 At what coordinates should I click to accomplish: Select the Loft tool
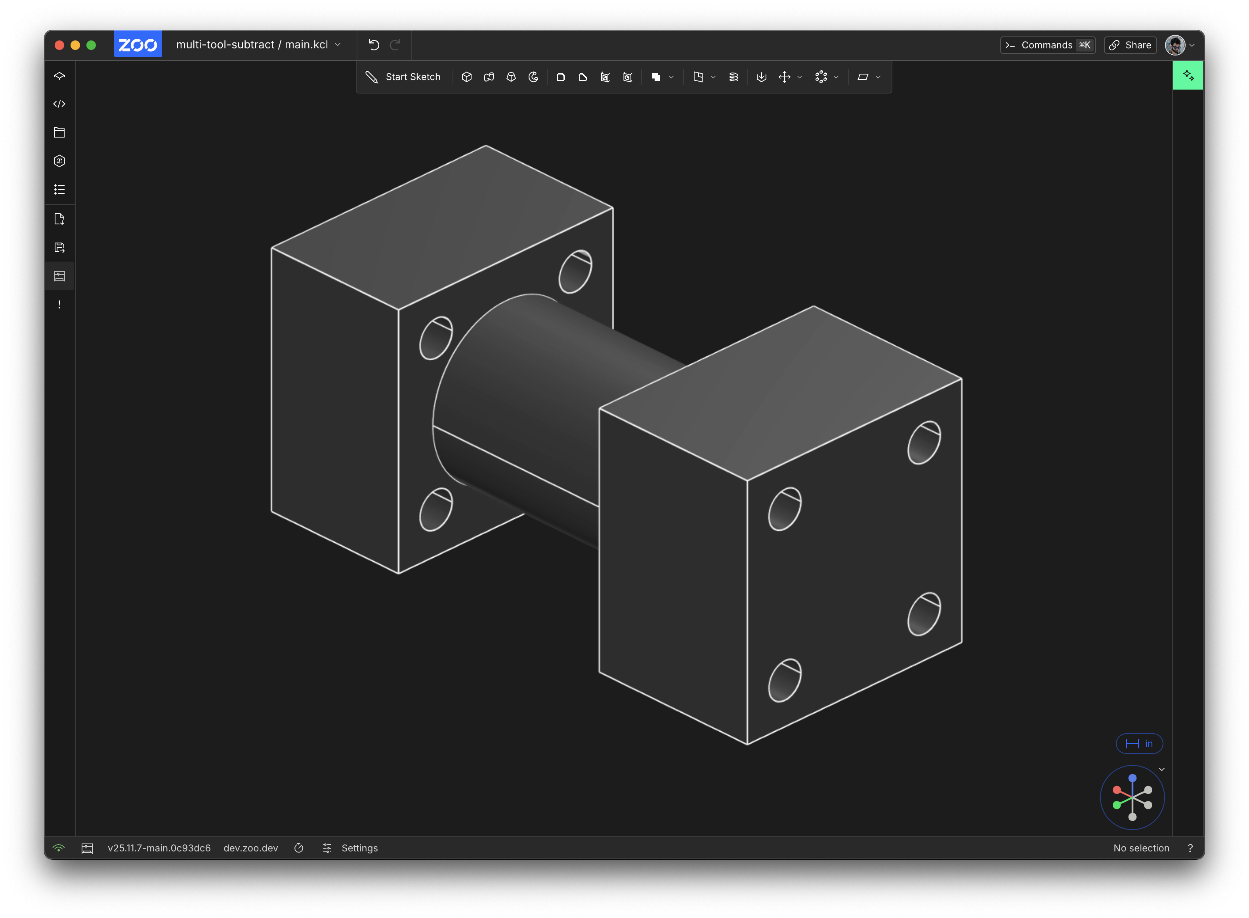(511, 76)
